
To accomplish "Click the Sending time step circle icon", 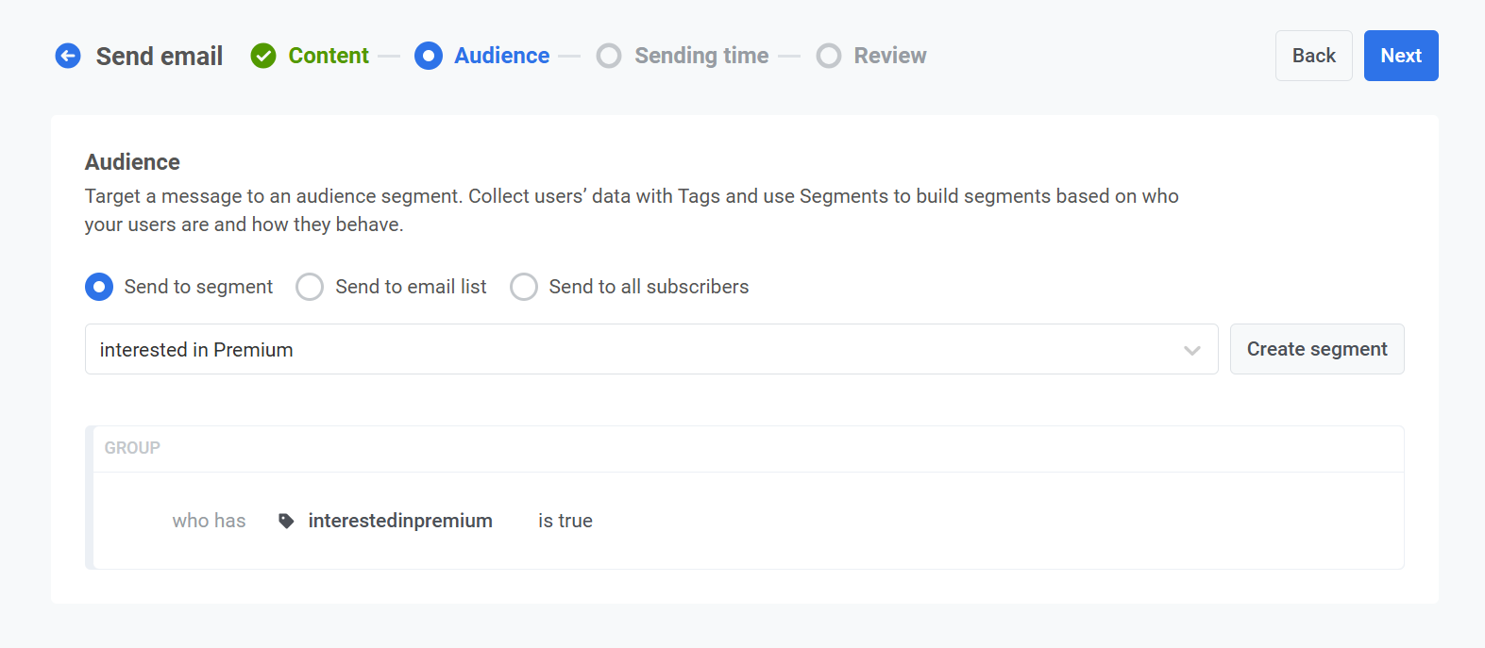I will 609,56.
